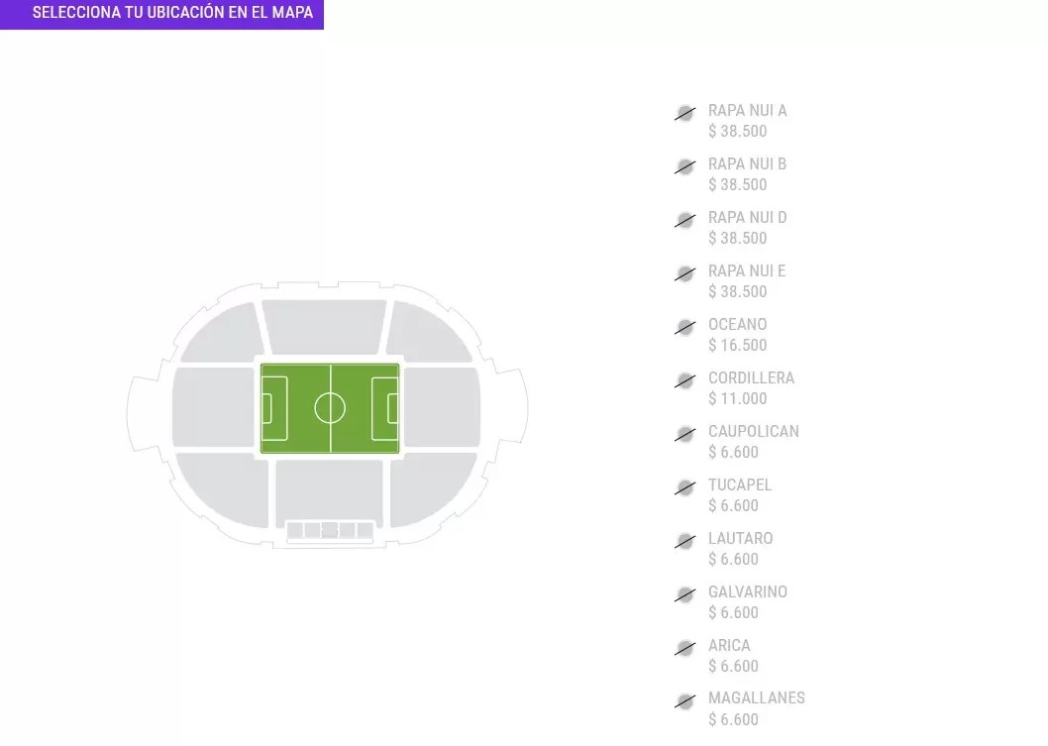
Task: Select the RAPA NUI E sector label
Action: tap(747, 270)
